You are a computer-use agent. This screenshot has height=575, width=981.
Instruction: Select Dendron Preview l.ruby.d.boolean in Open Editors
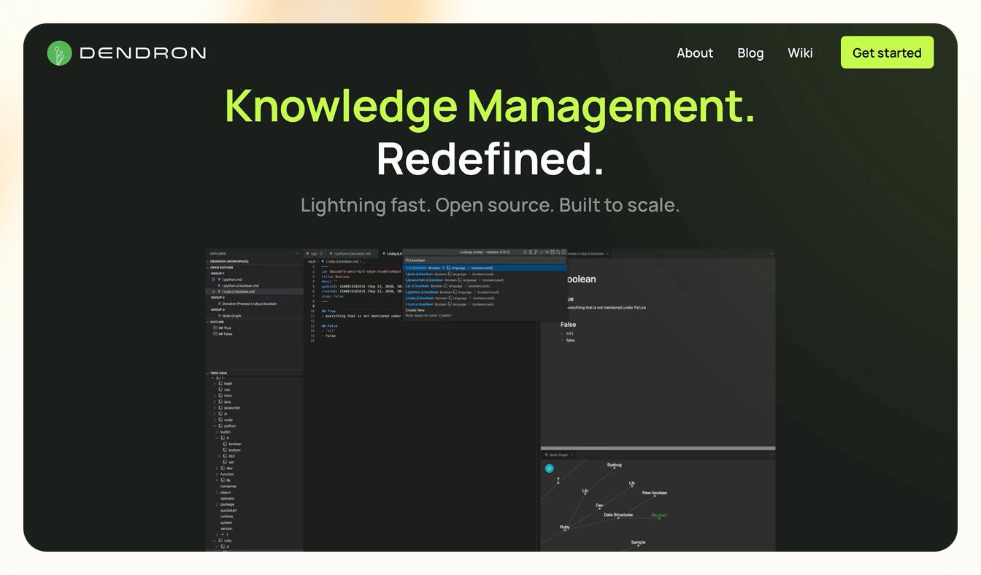(x=249, y=304)
